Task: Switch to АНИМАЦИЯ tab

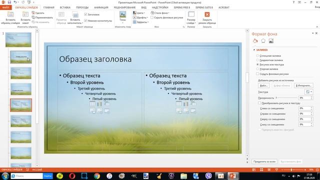Action: tap(101, 7)
